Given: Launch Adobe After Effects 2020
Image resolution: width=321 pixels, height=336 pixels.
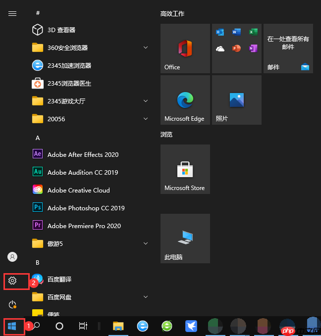Looking at the screenshot, I should tap(90, 154).
